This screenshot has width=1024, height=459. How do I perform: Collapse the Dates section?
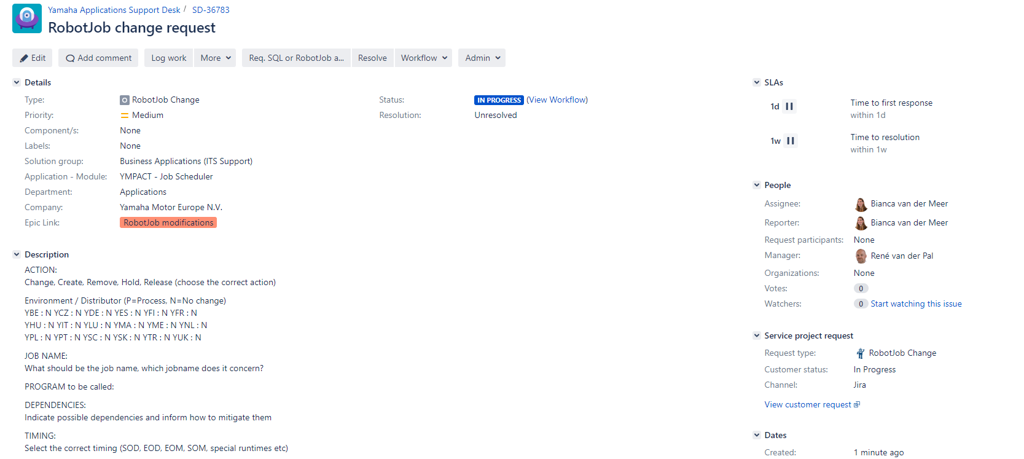point(757,435)
